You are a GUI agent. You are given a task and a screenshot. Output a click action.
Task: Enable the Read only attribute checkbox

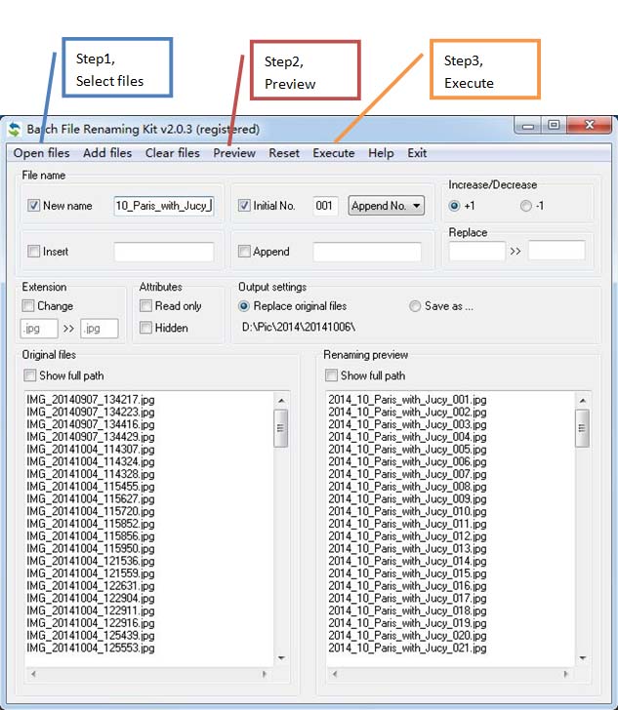point(145,306)
